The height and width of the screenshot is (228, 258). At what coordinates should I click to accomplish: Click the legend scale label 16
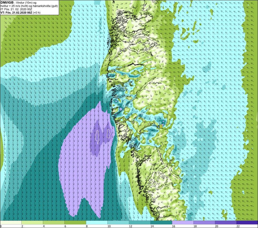click(174, 226)
